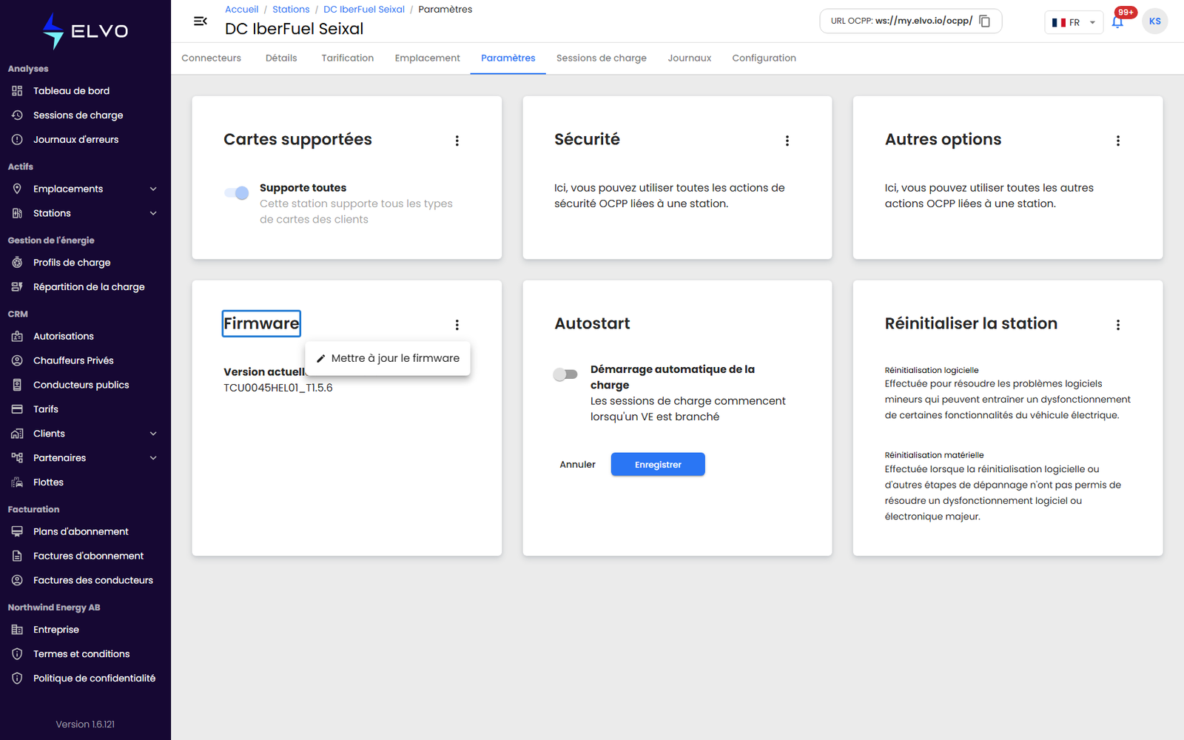Select Mettre à jour le firmware
Viewport: 1184px width, 740px height.
388,358
